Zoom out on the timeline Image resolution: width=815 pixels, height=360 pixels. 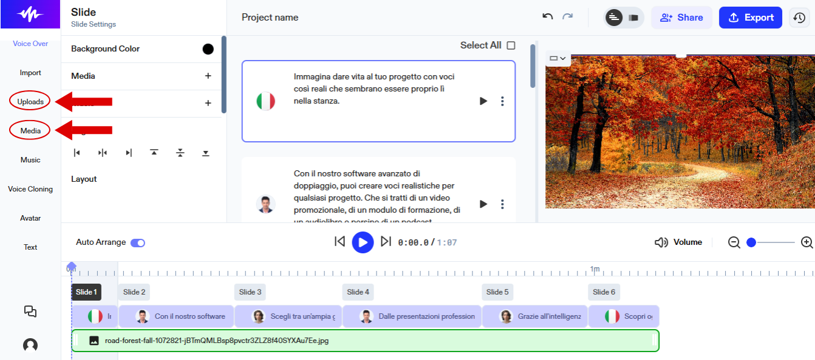pos(734,242)
